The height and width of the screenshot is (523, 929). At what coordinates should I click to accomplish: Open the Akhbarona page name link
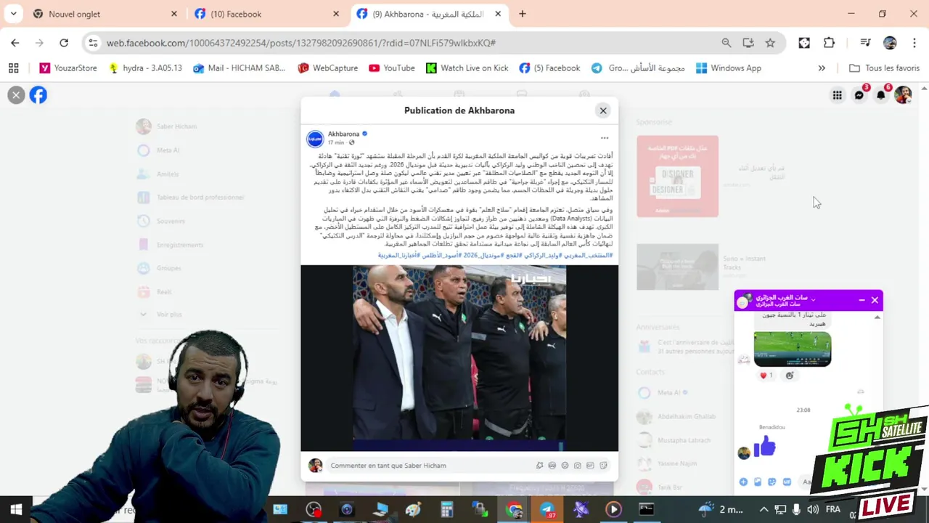tap(343, 134)
